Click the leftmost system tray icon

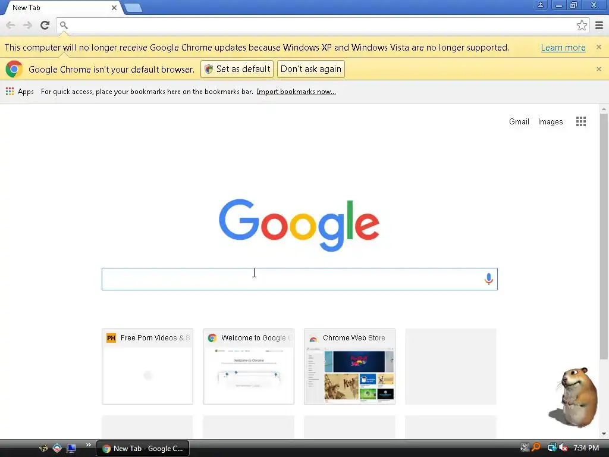click(x=525, y=447)
